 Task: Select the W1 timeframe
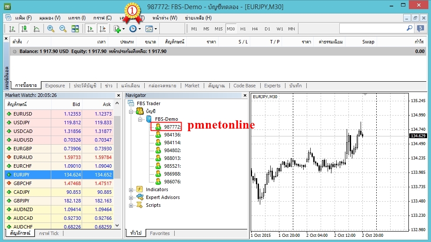pos(279,29)
